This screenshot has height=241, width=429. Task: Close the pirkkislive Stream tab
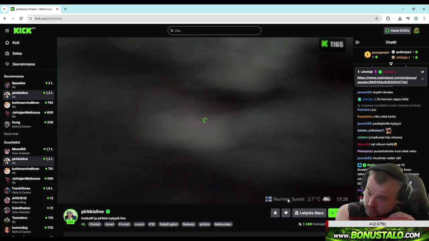(57, 9)
